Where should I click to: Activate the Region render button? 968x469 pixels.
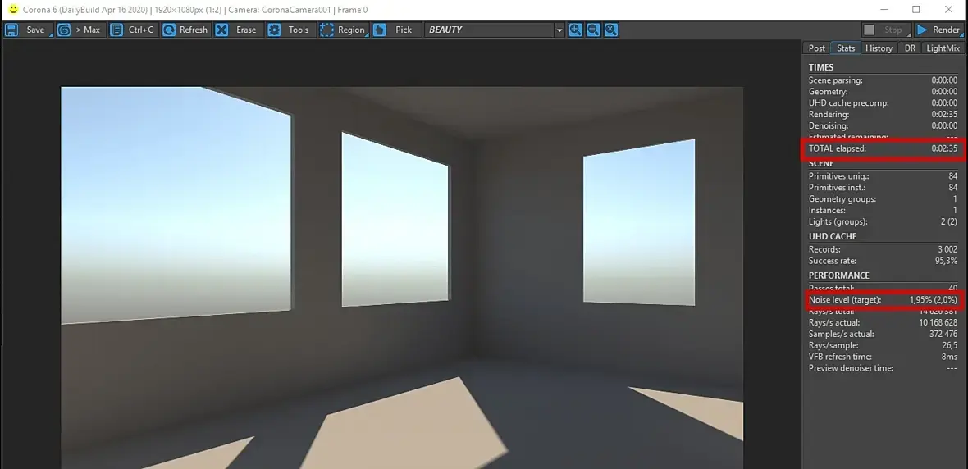(344, 30)
